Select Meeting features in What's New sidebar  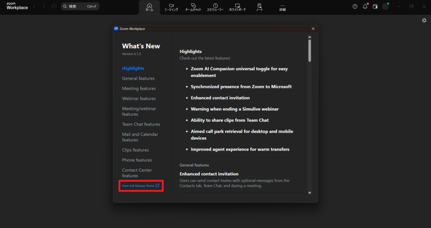coord(139,89)
